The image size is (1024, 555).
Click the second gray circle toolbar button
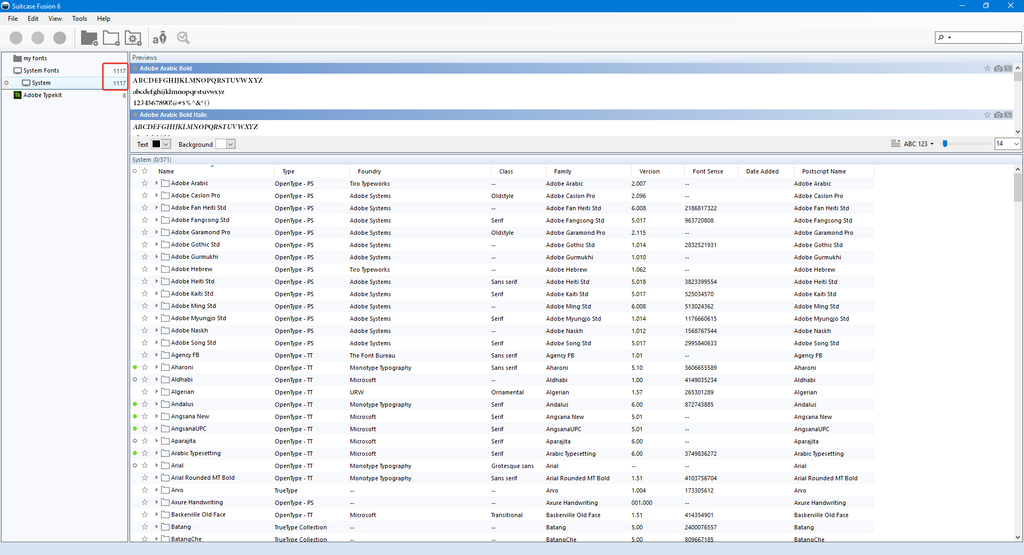(38, 38)
